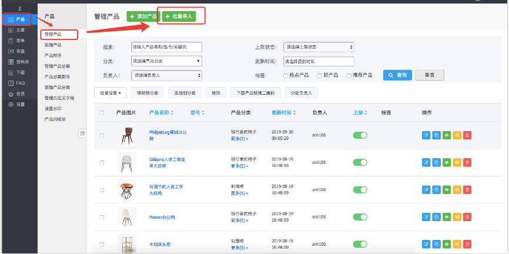
Task: Open the 分类 product category dropdown
Action: [166, 61]
